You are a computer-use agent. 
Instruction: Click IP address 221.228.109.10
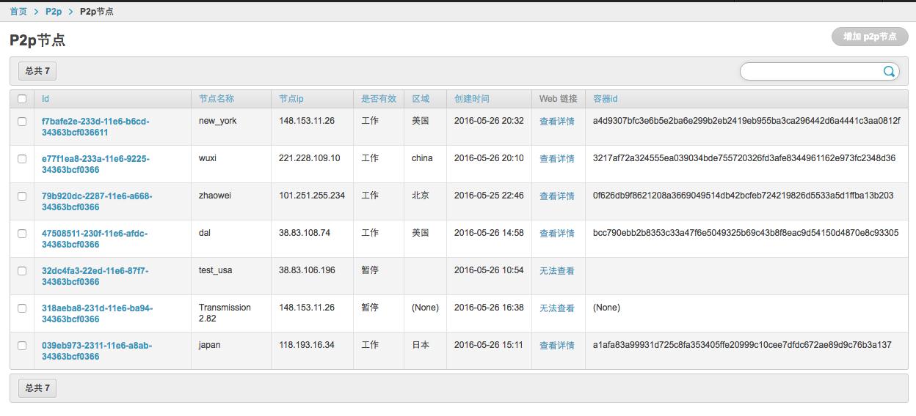point(310,158)
